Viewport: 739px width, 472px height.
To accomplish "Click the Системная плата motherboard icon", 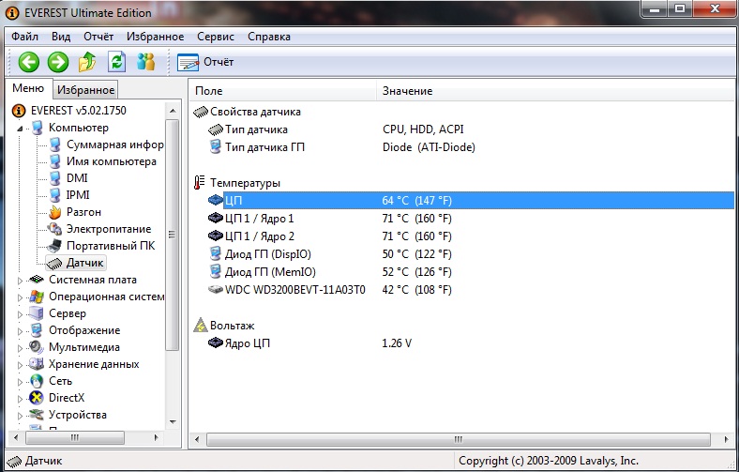I will [37, 280].
